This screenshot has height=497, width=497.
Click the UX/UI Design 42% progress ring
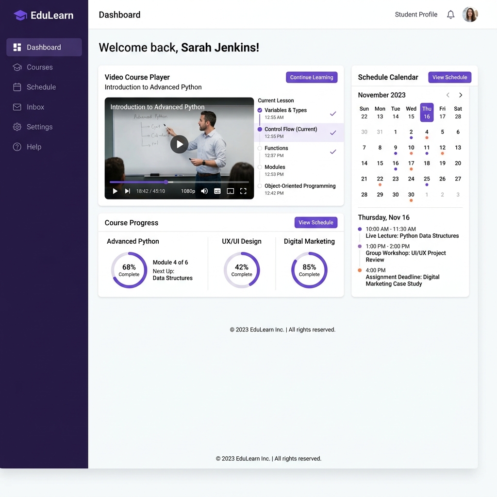tap(242, 270)
